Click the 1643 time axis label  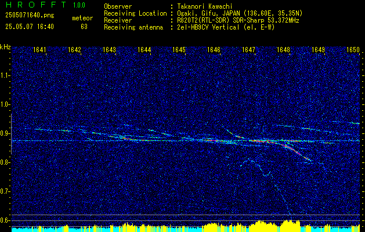(110, 49)
